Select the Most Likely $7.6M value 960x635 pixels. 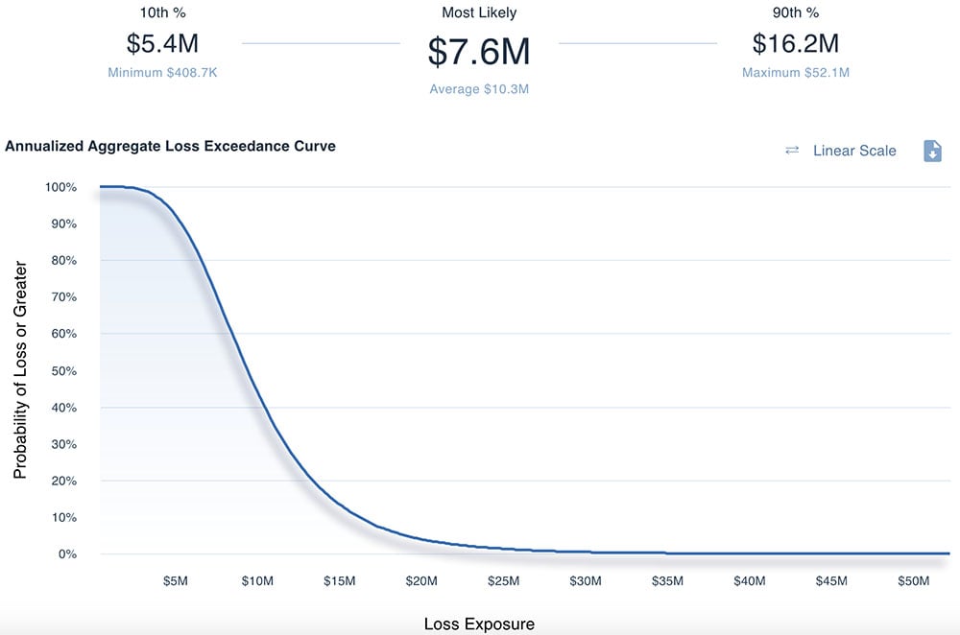[479, 52]
